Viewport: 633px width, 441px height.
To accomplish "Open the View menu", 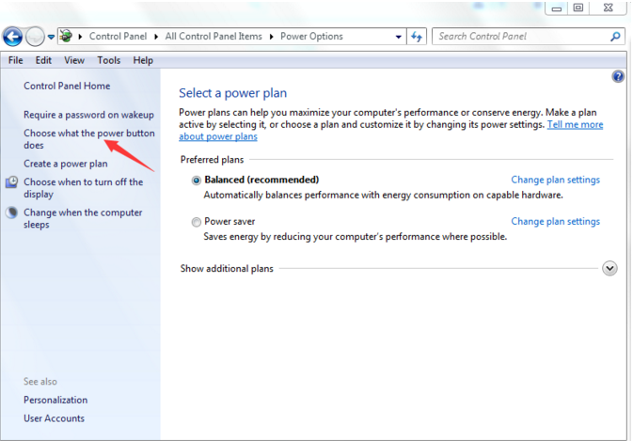I will click(74, 60).
